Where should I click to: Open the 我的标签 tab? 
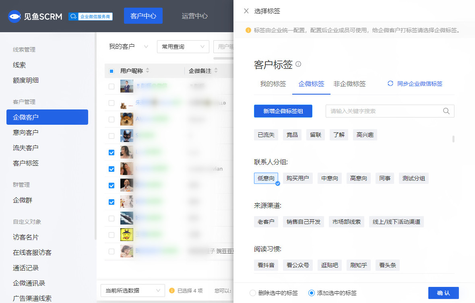coord(273,84)
